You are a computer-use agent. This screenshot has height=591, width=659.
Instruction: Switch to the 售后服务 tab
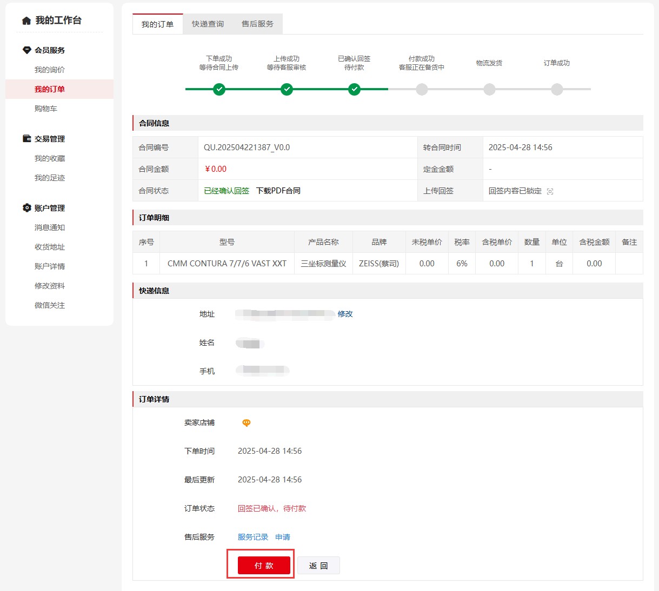click(257, 24)
